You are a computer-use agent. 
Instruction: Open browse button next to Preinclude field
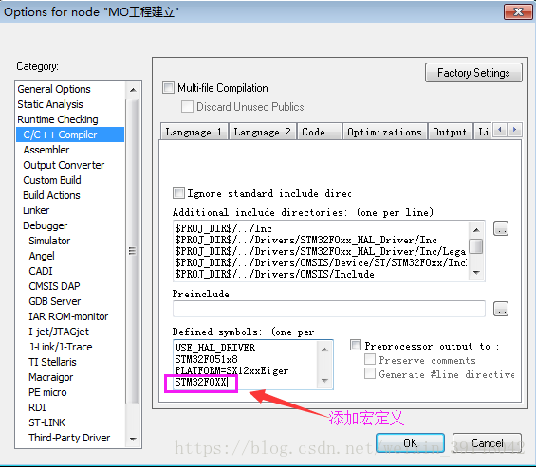tap(501, 309)
